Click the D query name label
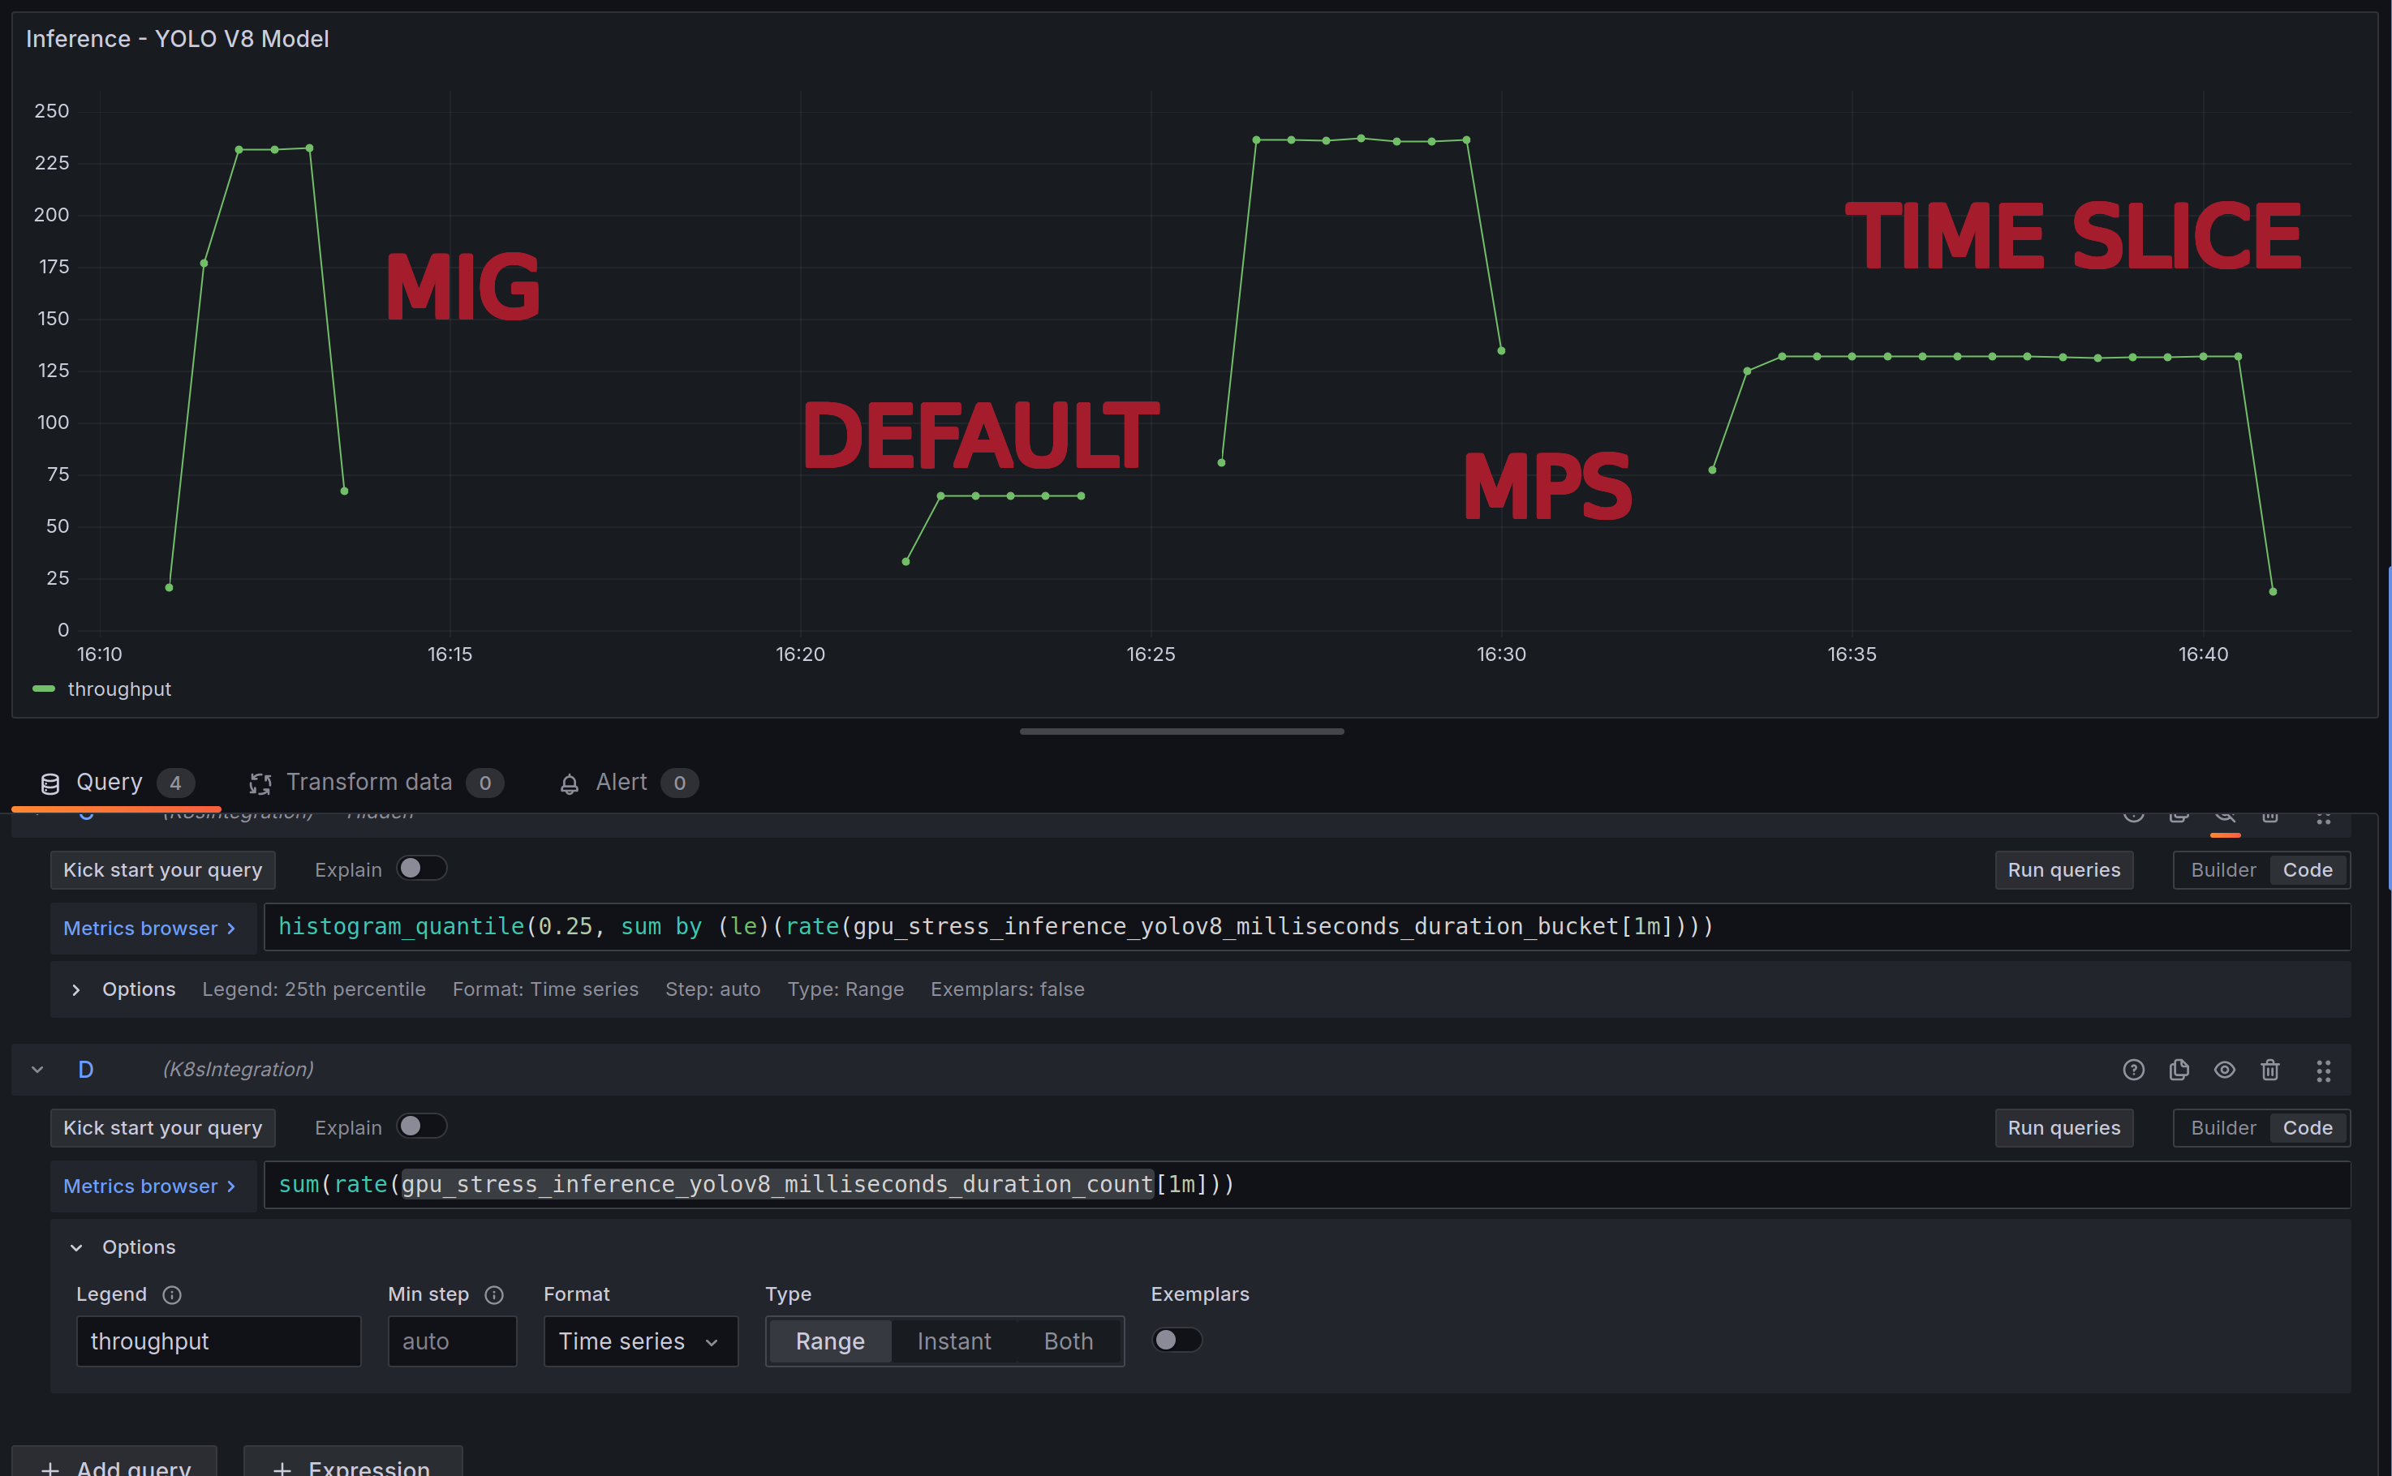Image resolution: width=2392 pixels, height=1476 pixels. pos(86,1070)
